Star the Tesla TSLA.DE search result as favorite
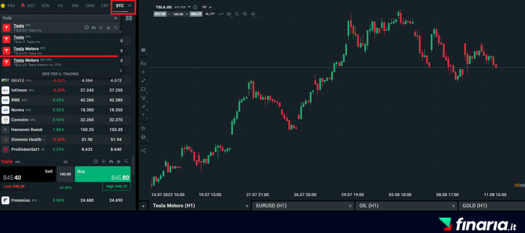This screenshot has width=525, height=233. tap(108, 28)
